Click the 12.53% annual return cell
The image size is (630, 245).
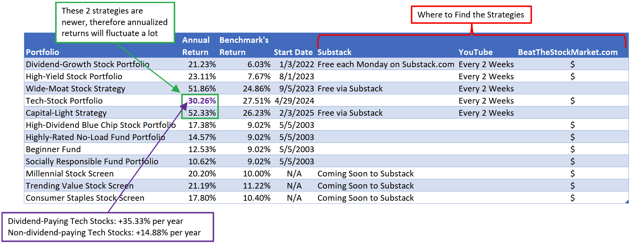(202, 149)
